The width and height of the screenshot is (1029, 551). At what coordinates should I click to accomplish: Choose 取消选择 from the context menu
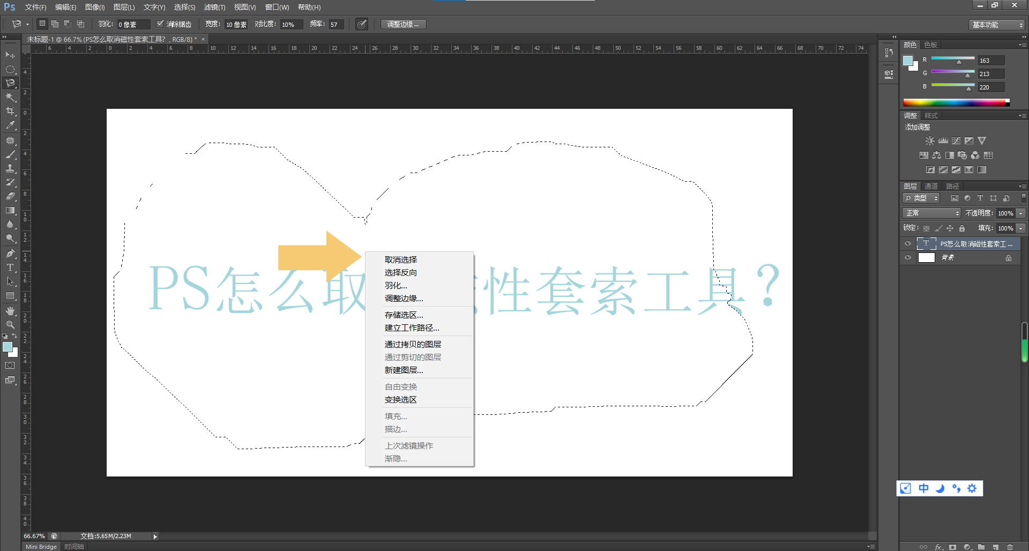(400, 259)
